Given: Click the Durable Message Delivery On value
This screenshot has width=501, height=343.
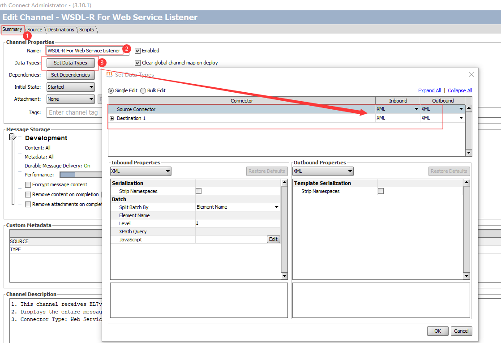Looking at the screenshot, I should tap(87, 166).
